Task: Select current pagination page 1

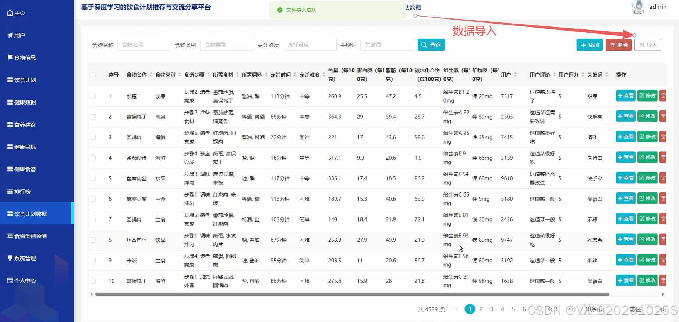Action: (470, 309)
